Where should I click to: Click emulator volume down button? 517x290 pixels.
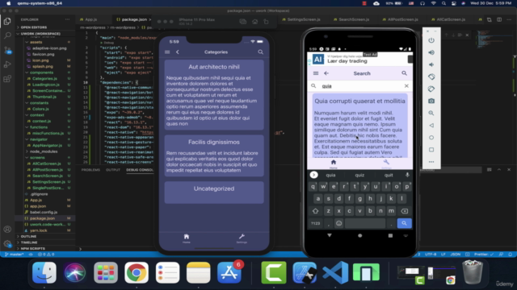(x=431, y=64)
